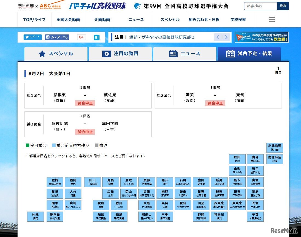This screenshot has width=301, height=237.
Task: Open the hamburger navigation menu
Action: point(272,19)
